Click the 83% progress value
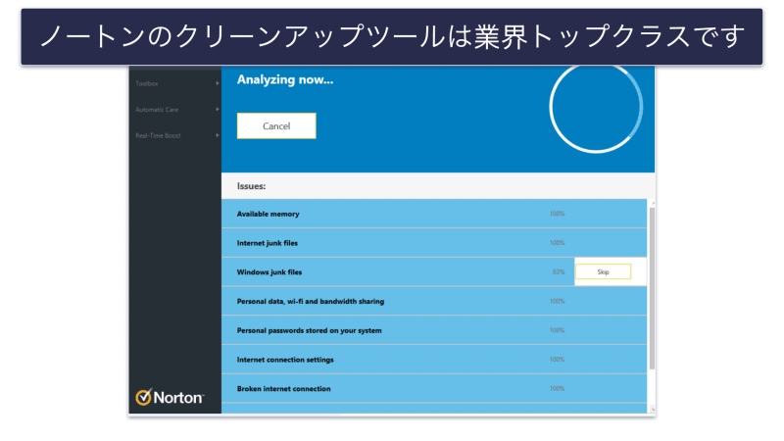 (559, 272)
